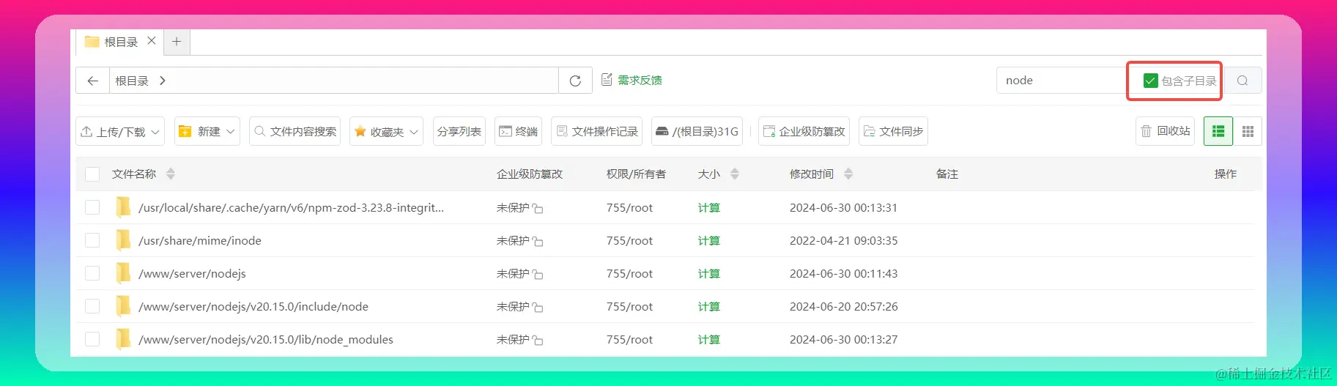Click the search magnifier button
1337x386 pixels.
(x=1242, y=81)
